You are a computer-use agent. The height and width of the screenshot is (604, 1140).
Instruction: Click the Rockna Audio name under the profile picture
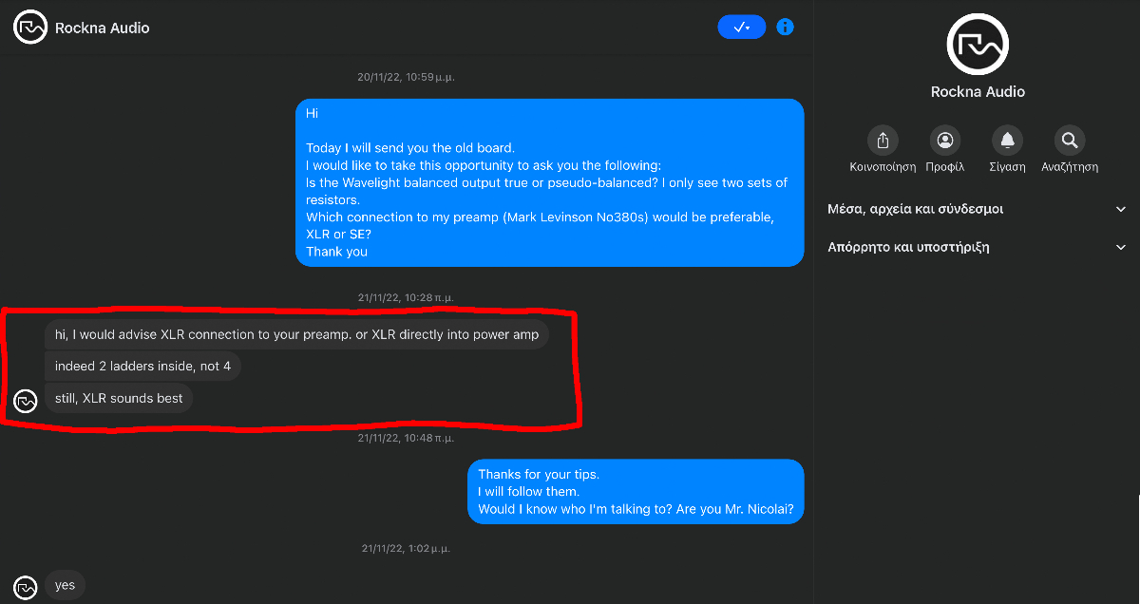coord(978,92)
